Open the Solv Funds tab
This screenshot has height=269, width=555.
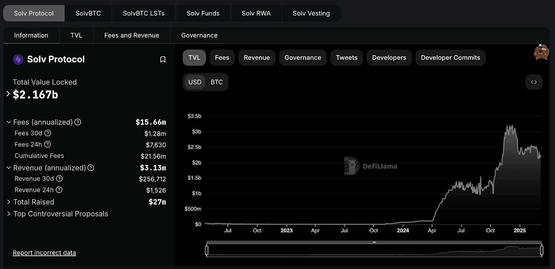(203, 13)
